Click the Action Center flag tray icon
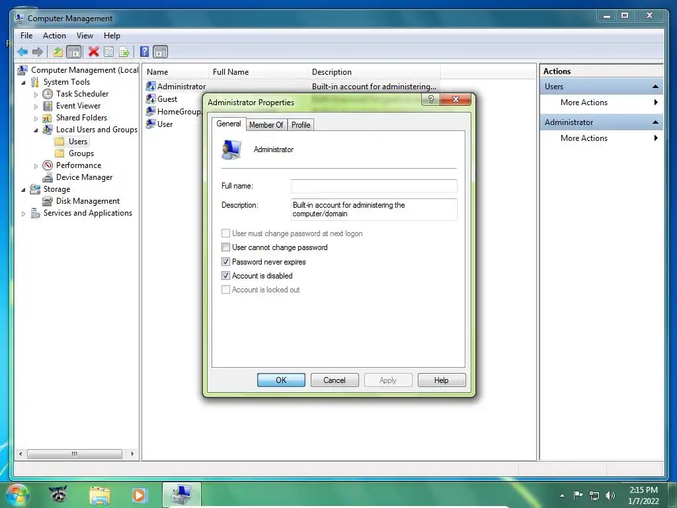 click(x=578, y=495)
